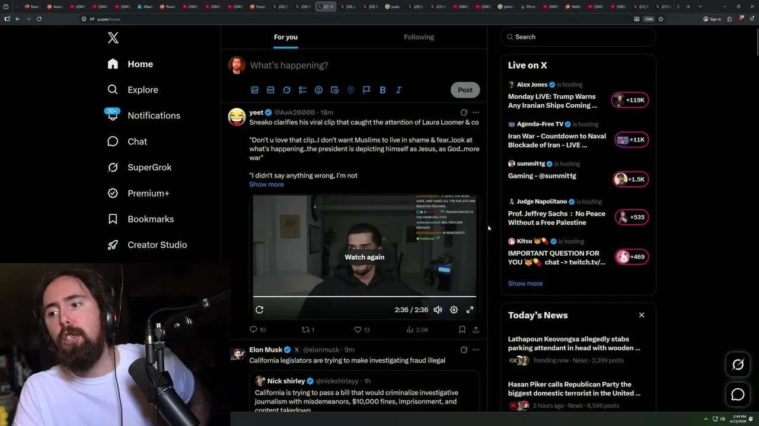The width and height of the screenshot is (759, 426).
Task: Click the Post button
Action: pos(465,90)
